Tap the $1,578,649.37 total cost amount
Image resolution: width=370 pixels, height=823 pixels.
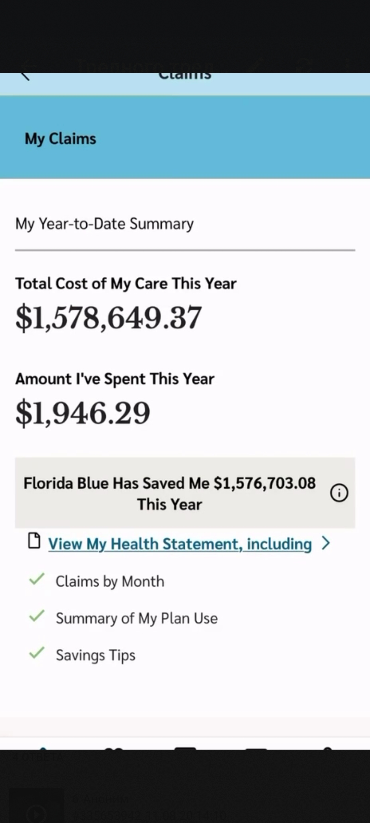[108, 318]
